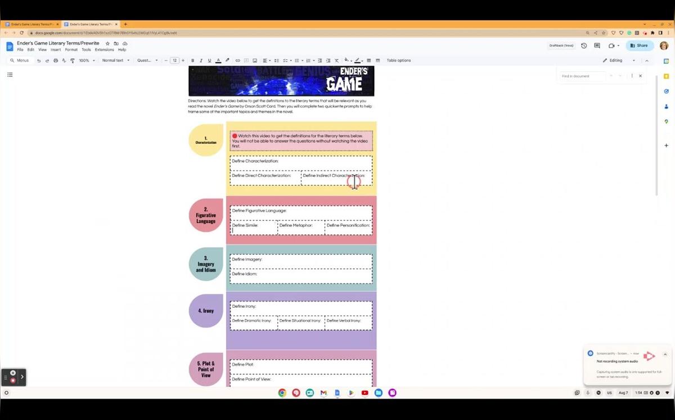Open the View menu
This screenshot has height=420, width=675.
coord(42,50)
